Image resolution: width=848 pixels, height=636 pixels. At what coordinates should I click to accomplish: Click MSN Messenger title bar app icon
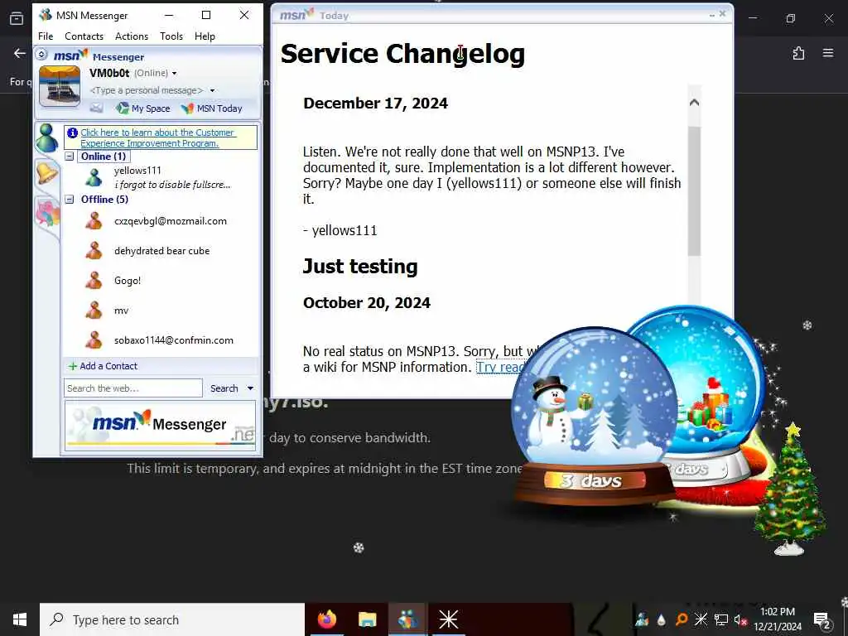point(46,15)
